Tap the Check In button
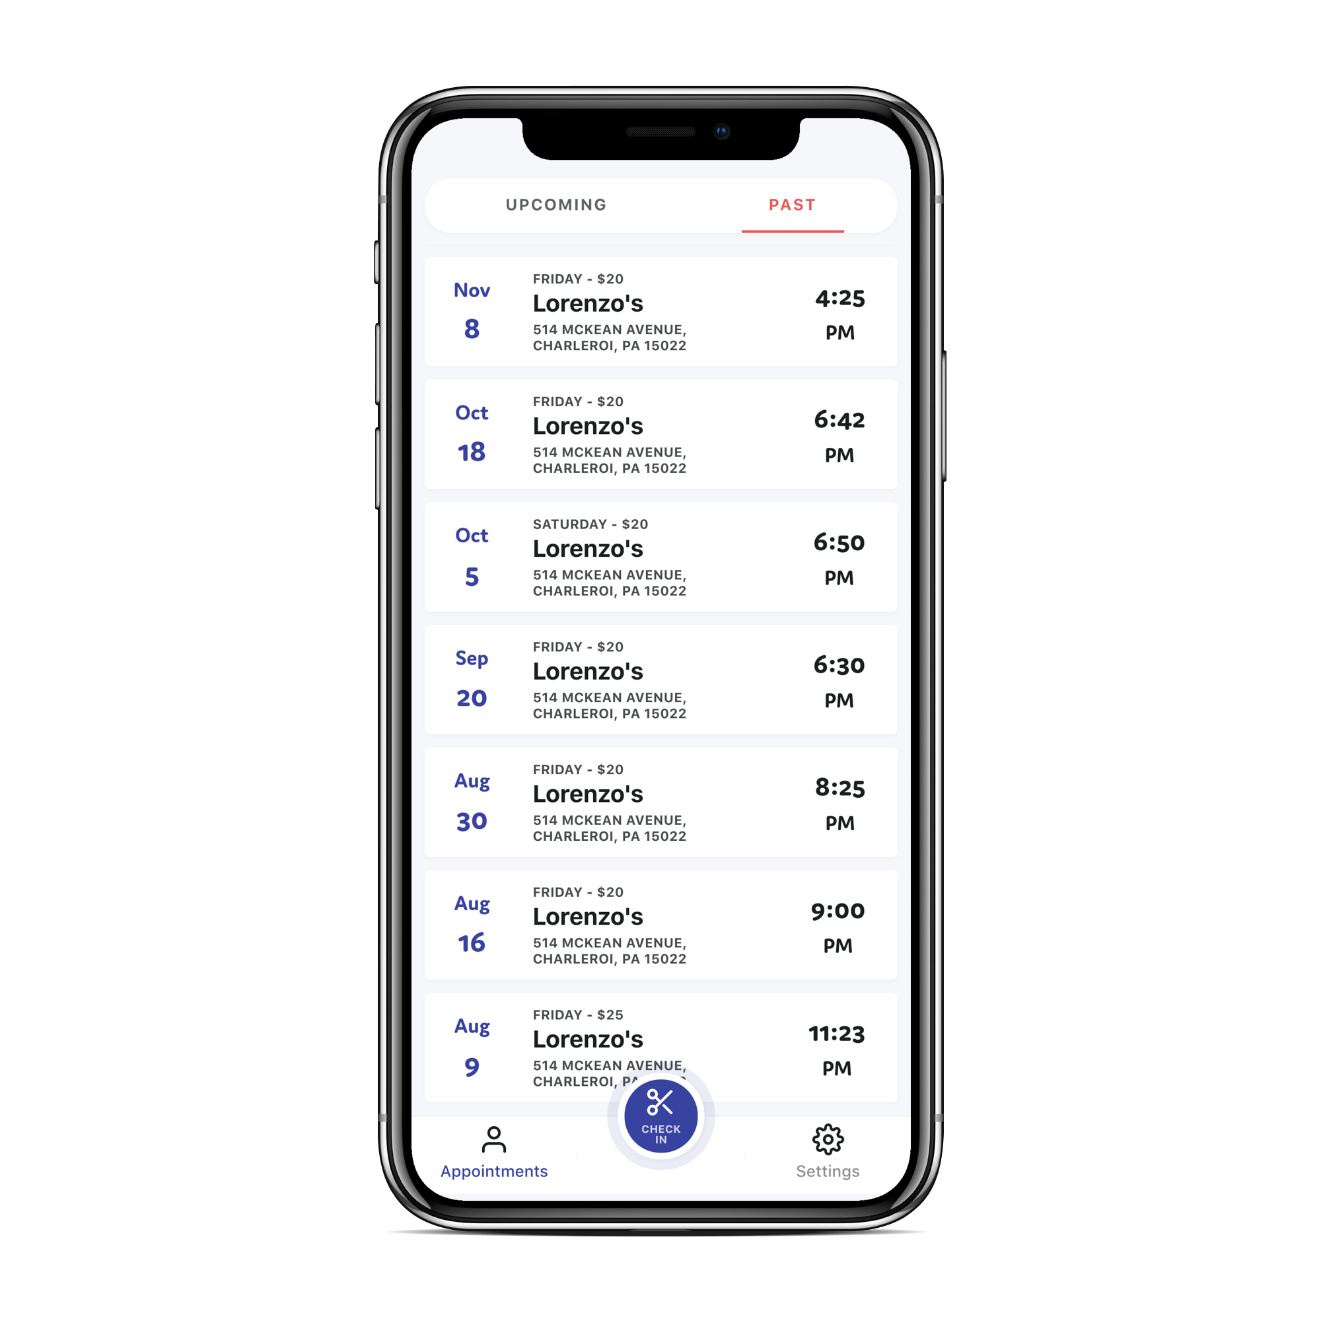Viewport: 1321px width, 1321px height. [x=662, y=1113]
